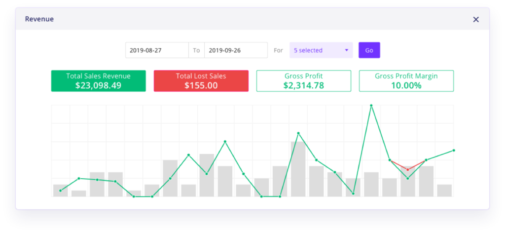Click the last green data point on the right
The image size is (505, 233).
[x=453, y=150]
